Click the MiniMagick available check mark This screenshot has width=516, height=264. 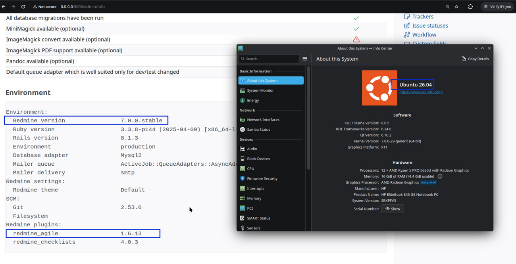pos(356,29)
